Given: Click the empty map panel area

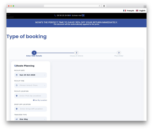Looking at the screenshot, I should [x=97, y=91].
